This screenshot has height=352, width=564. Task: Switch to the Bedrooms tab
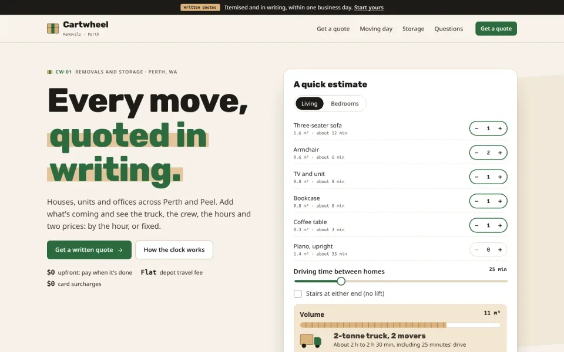click(x=345, y=103)
